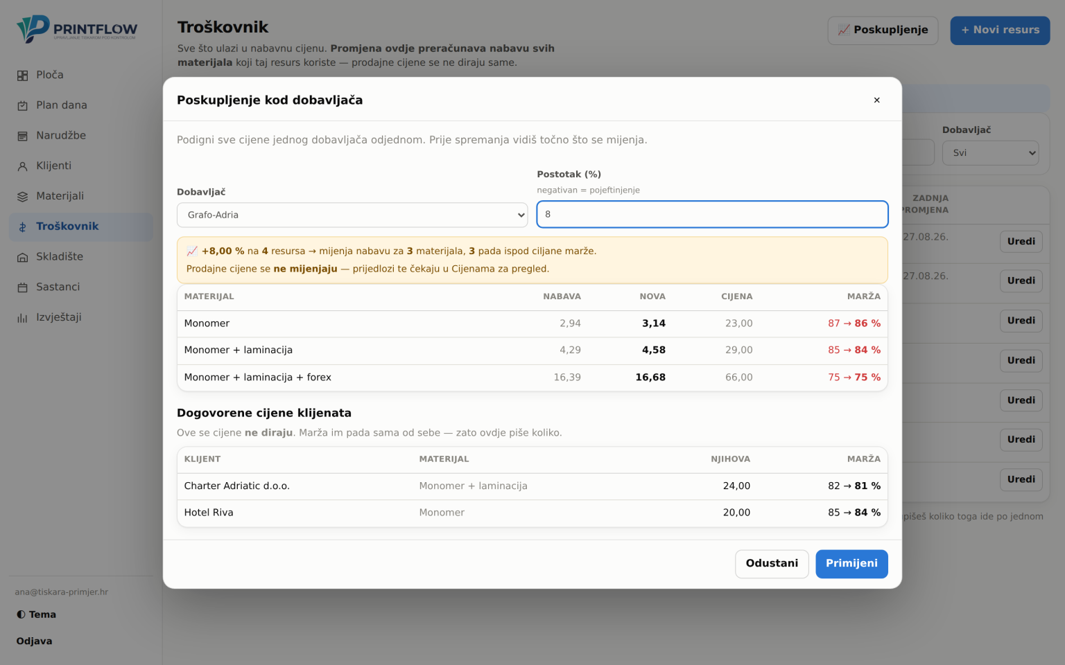Click Odjava to log out
Image resolution: width=1065 pixels, height=665 pixels.
coord(35,641)
